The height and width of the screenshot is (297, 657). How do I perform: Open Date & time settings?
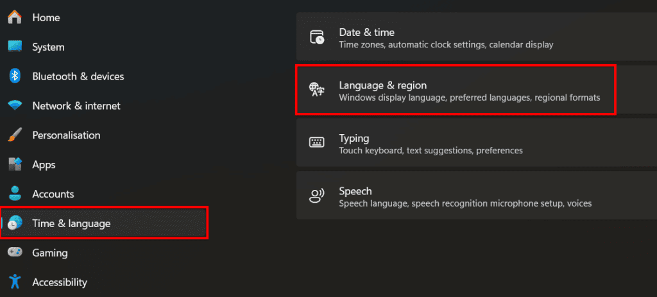(x=475, y=37)
